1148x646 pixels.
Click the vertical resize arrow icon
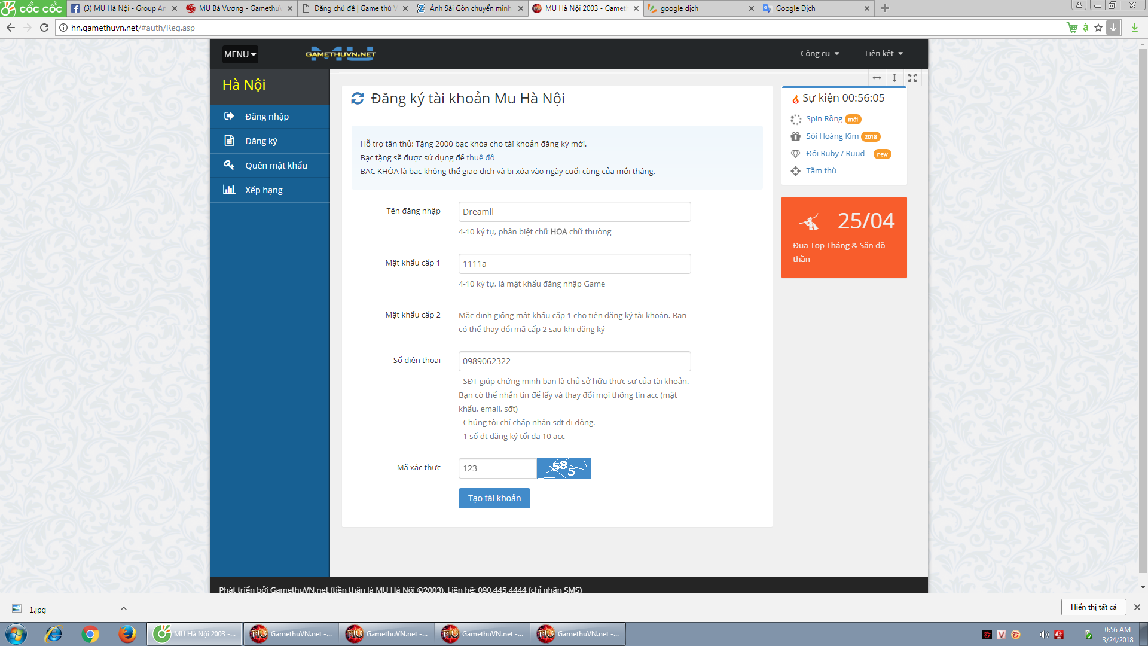[894, 78]
